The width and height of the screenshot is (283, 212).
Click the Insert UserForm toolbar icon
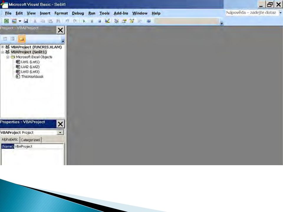click(x=14, y=21)
